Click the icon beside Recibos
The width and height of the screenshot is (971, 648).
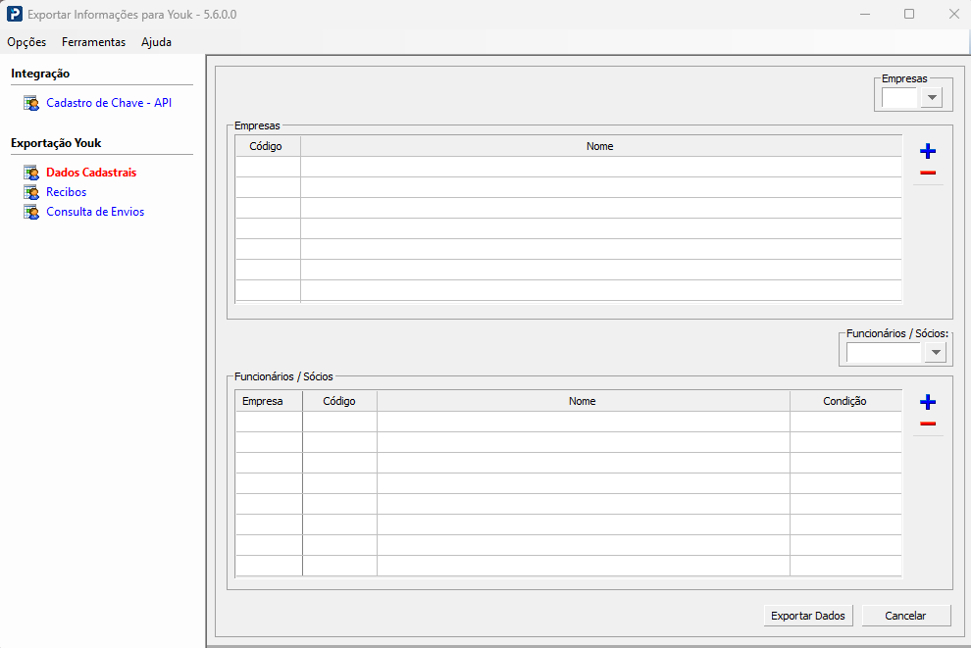[31, 192]
